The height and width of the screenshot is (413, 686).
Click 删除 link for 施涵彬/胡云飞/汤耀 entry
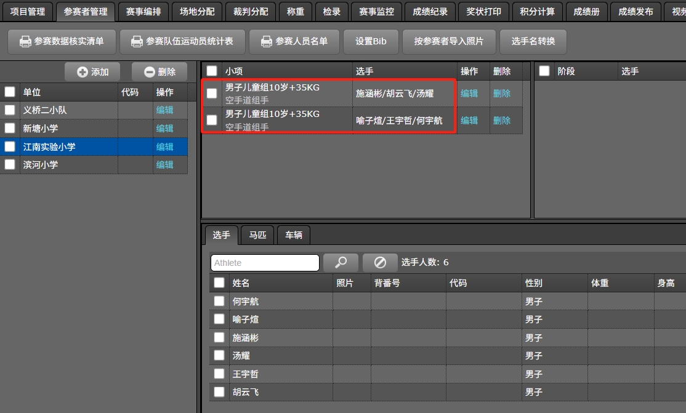501,94
